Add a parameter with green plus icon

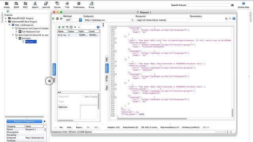(x=59, y=27)
